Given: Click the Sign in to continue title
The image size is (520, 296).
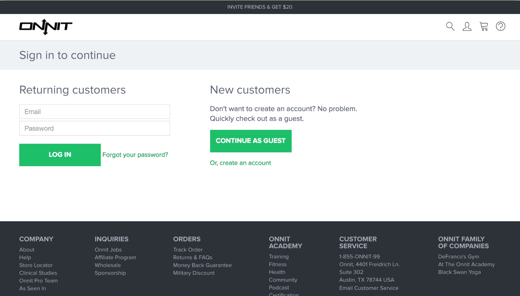Looking at the screenshot, I should click(67, 55).
